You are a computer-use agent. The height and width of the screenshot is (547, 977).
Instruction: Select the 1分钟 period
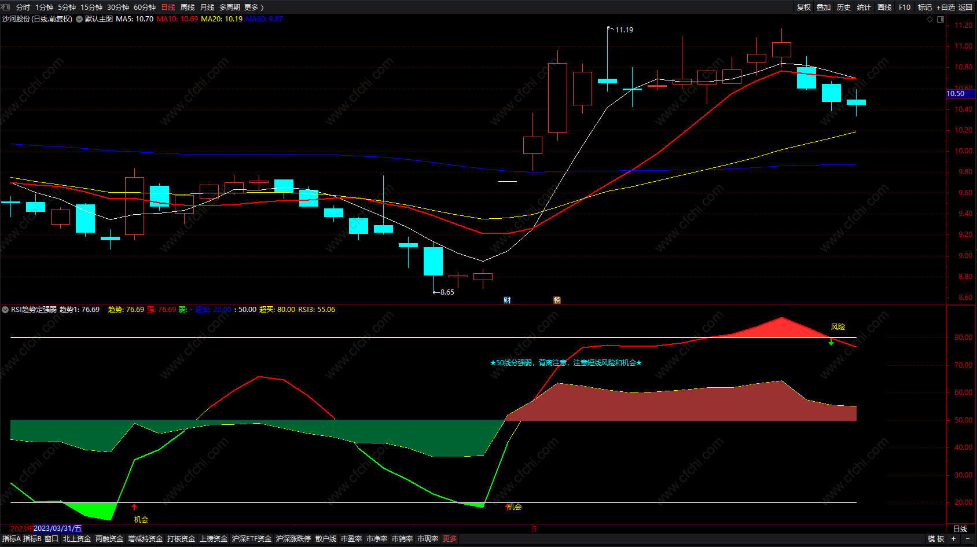coord(44,8)
